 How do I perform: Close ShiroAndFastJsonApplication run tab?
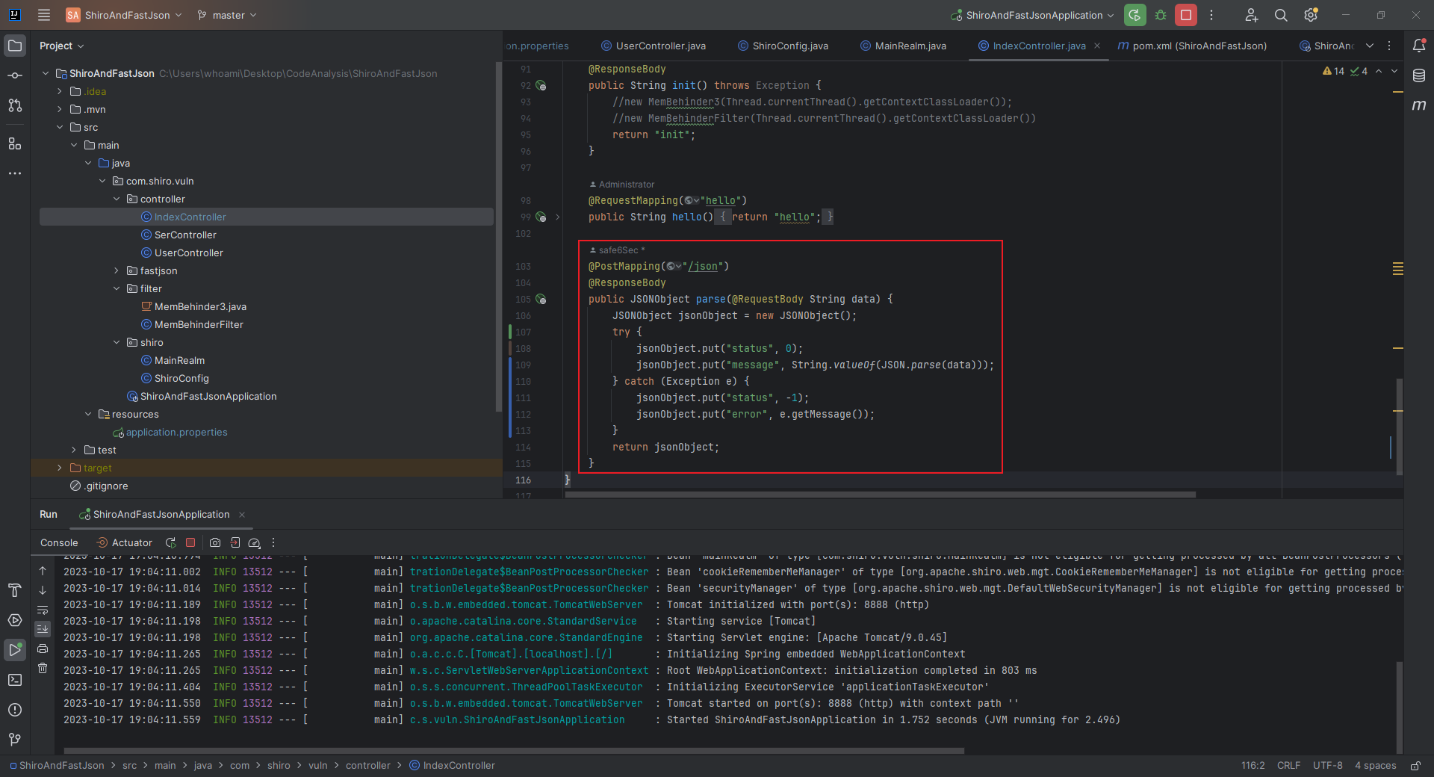(242, 515)
